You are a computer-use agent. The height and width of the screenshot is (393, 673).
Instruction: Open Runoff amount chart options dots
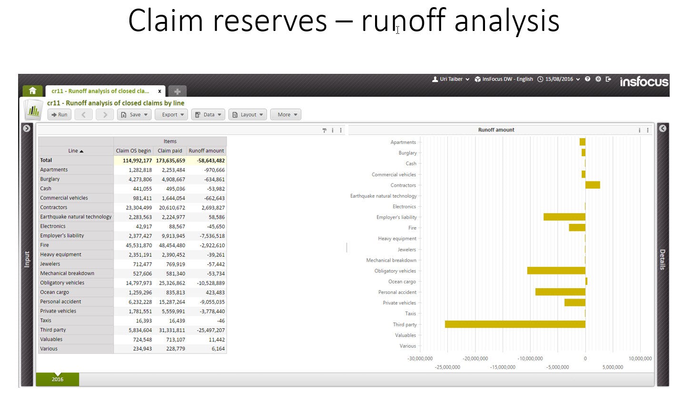coord(648,130)
